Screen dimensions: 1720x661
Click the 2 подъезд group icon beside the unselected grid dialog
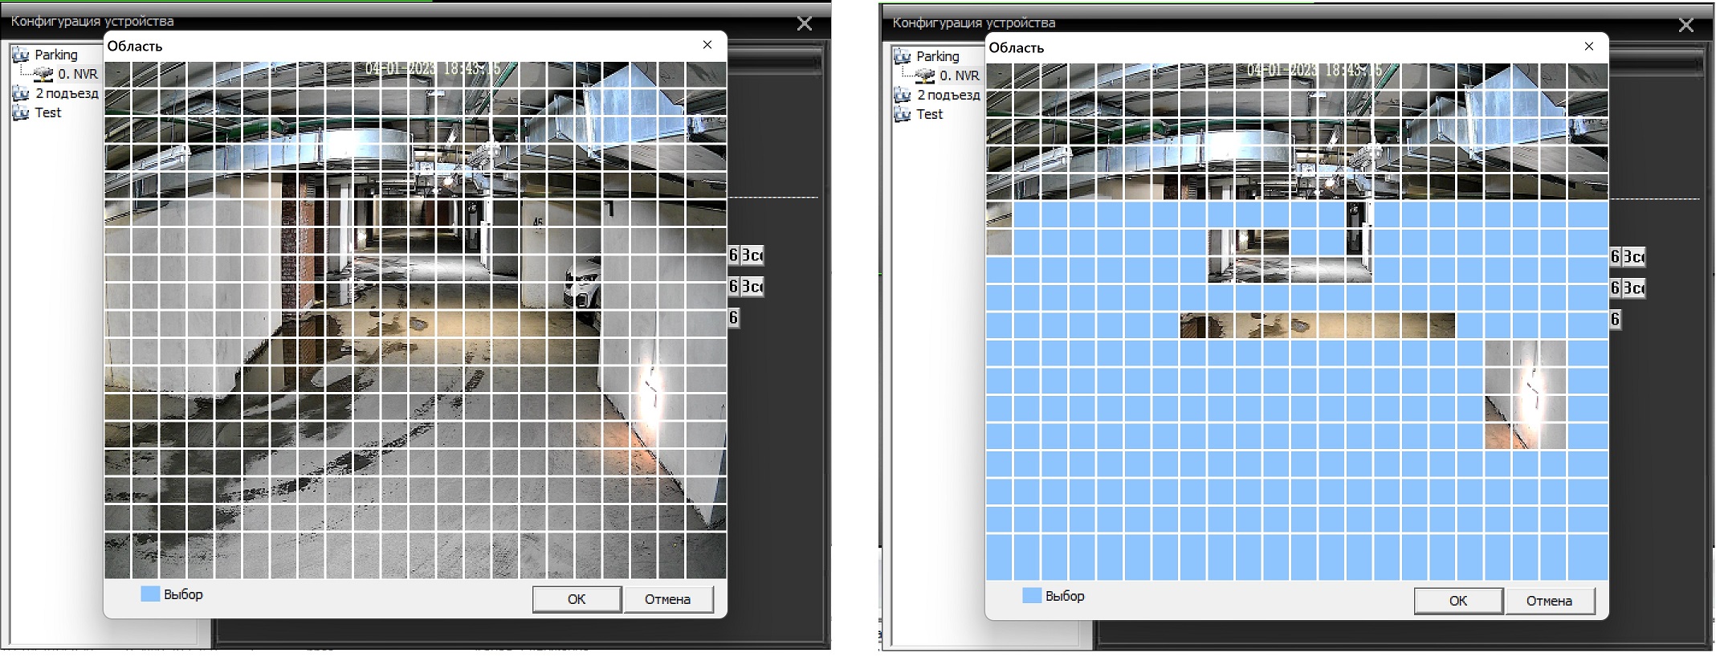[x=21, y=93]
